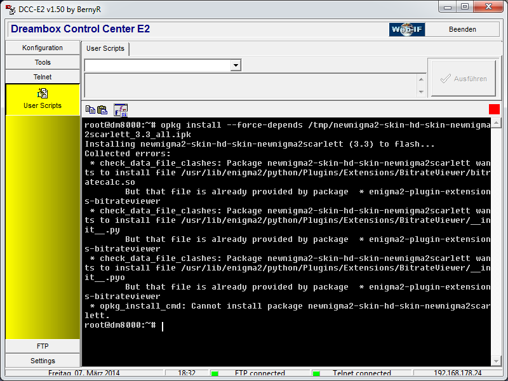Open the Konfiguration section
The height and width of the screenshot is (381, 508).
(43, 48)
